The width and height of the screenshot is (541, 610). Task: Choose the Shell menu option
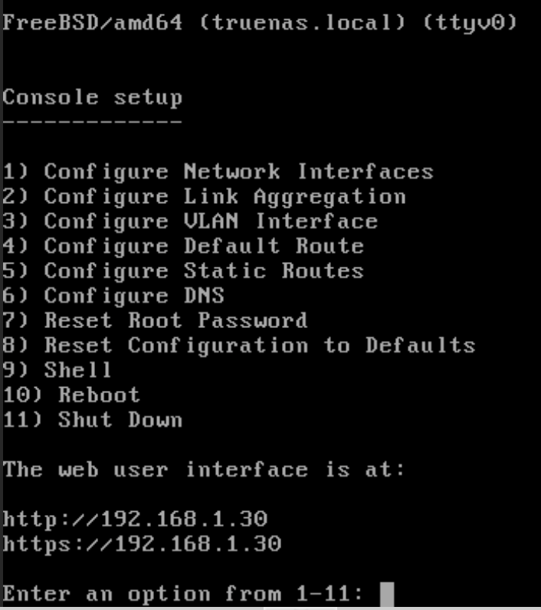[x=57, y=370]
